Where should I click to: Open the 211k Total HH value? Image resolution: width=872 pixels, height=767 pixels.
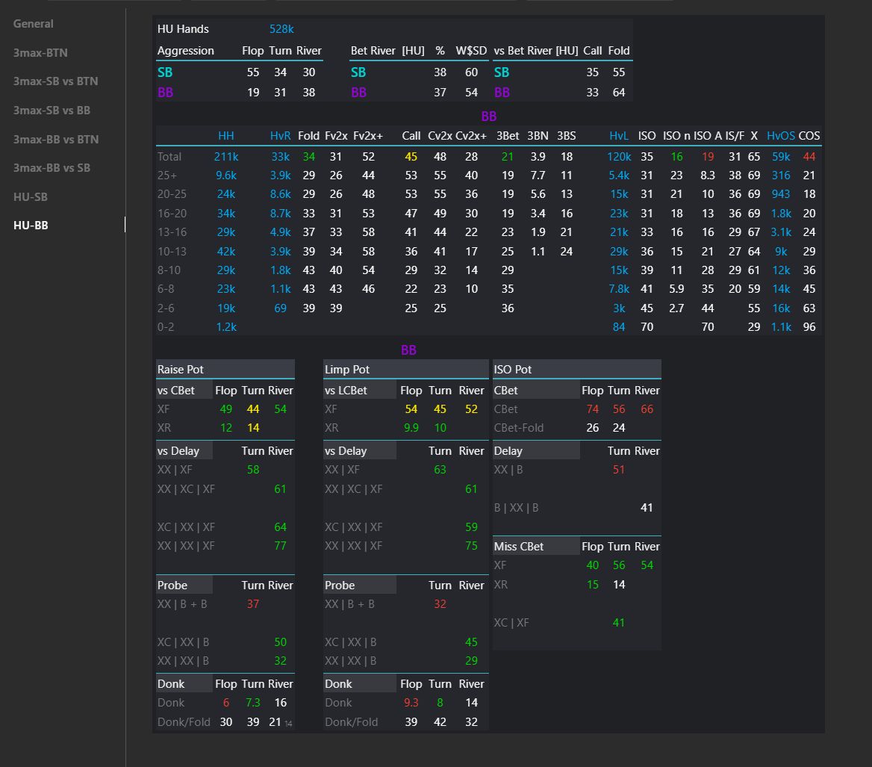coord(225,157)
